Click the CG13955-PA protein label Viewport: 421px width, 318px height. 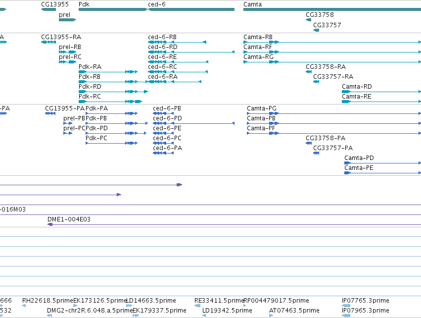[x=65, y=108]
